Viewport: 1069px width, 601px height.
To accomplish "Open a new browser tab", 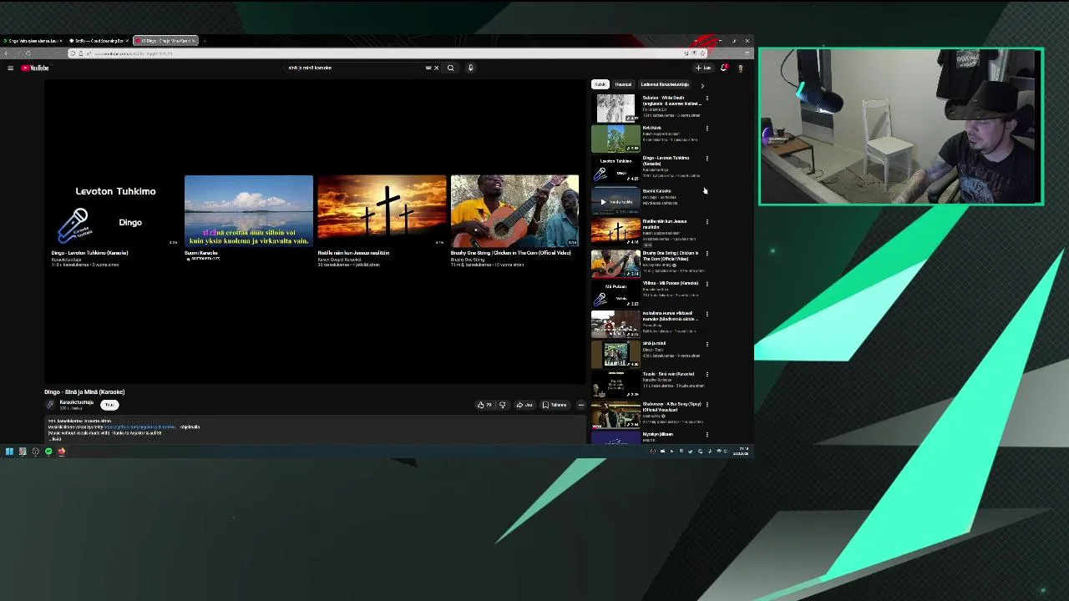I will 205,41.
